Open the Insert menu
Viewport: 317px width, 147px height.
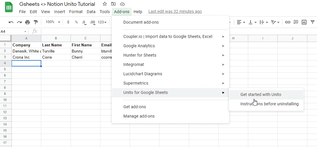click(x=60, y=12)
